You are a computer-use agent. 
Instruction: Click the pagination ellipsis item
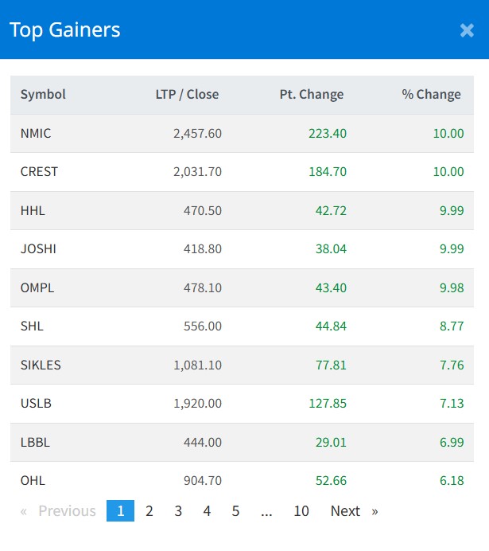pos(266,511)
